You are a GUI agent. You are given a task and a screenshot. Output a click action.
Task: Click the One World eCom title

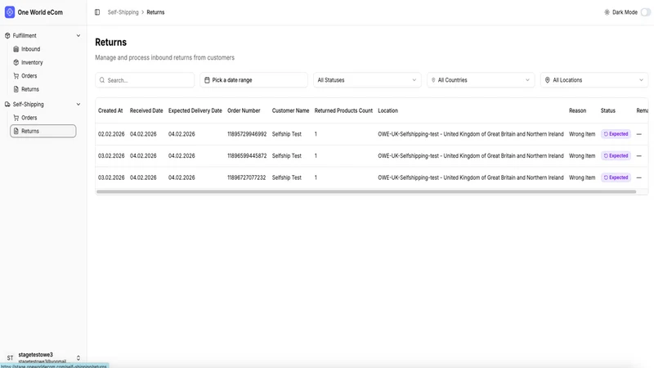[x=40, y=12]
